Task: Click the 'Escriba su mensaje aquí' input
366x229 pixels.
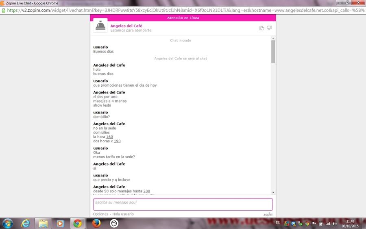Action: tap(183, 204)
